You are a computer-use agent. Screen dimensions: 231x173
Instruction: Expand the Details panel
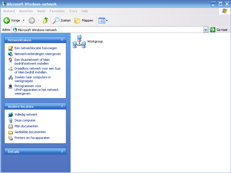point(62,151)
